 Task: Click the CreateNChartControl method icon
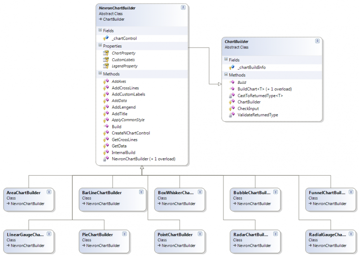coord(106,133)
